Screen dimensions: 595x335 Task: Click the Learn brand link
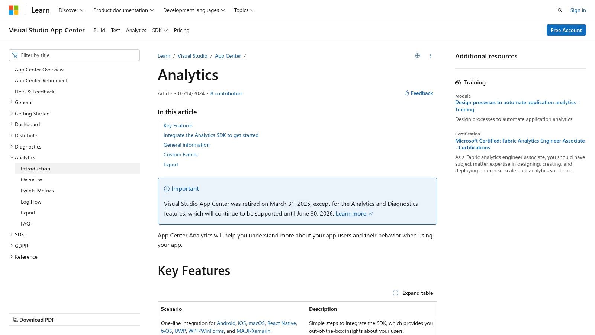pyautogui.click(x=41, y=10)
